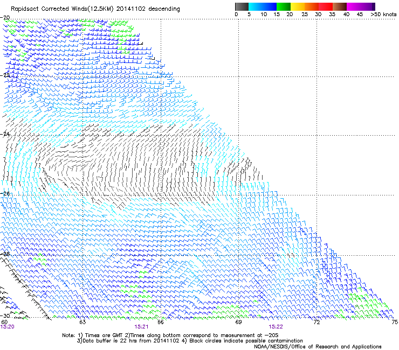Click the longitude label '69'

(238, 322)
